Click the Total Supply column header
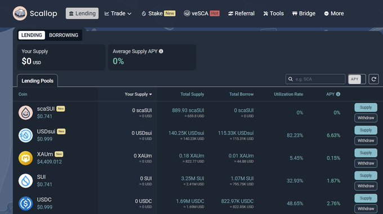The image size is (383, 214). [x=192, y=94]
